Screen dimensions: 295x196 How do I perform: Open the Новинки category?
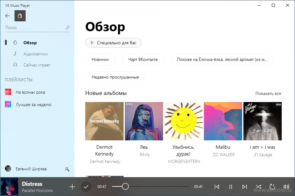coord(100,59)
